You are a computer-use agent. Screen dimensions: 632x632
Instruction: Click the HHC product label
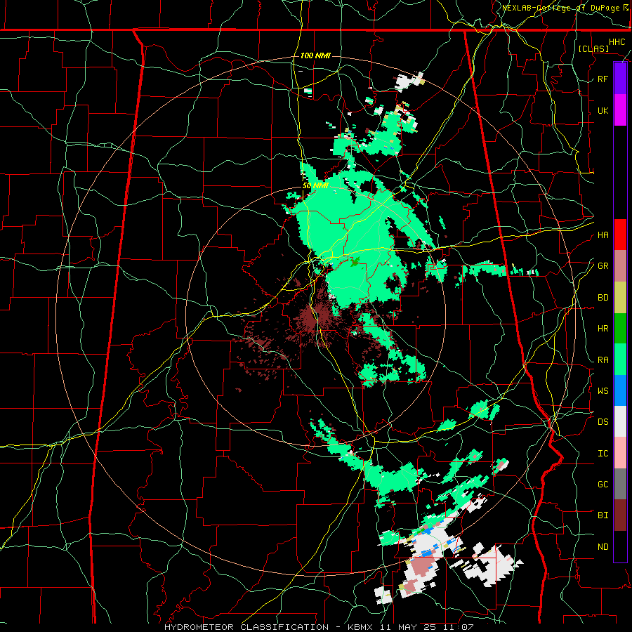pyautogui.click(x=617, y=42)
